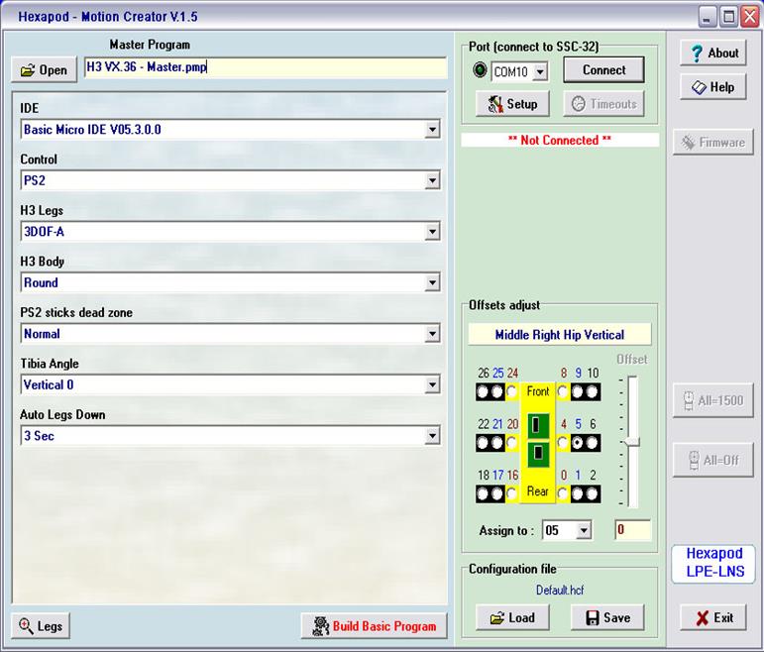The image size is (764, 652).
Task: Select servo channel 6 radio button
Action: pyautogui.click(x=593, y=443)
